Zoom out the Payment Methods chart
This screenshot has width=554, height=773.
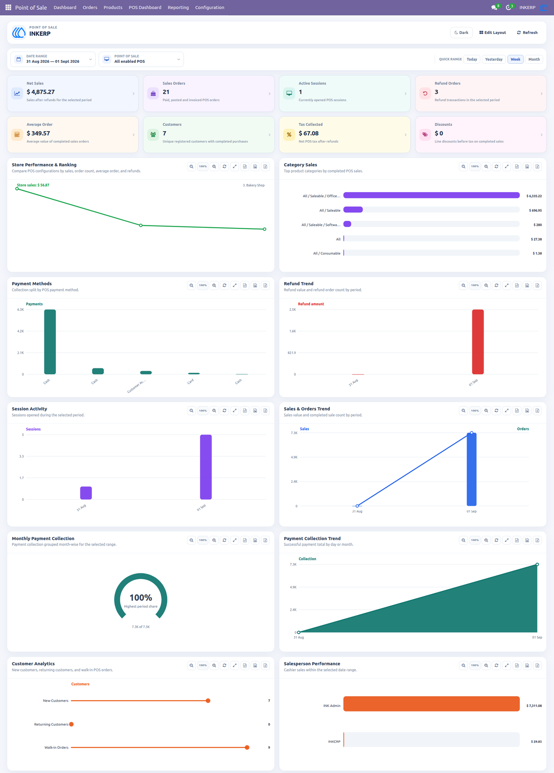192,285
